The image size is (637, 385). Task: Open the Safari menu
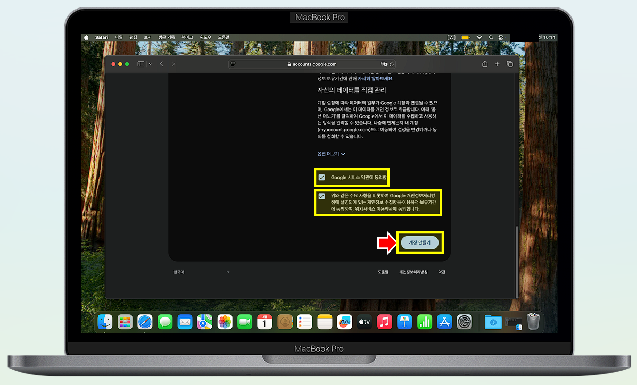[x=102, y=37]
